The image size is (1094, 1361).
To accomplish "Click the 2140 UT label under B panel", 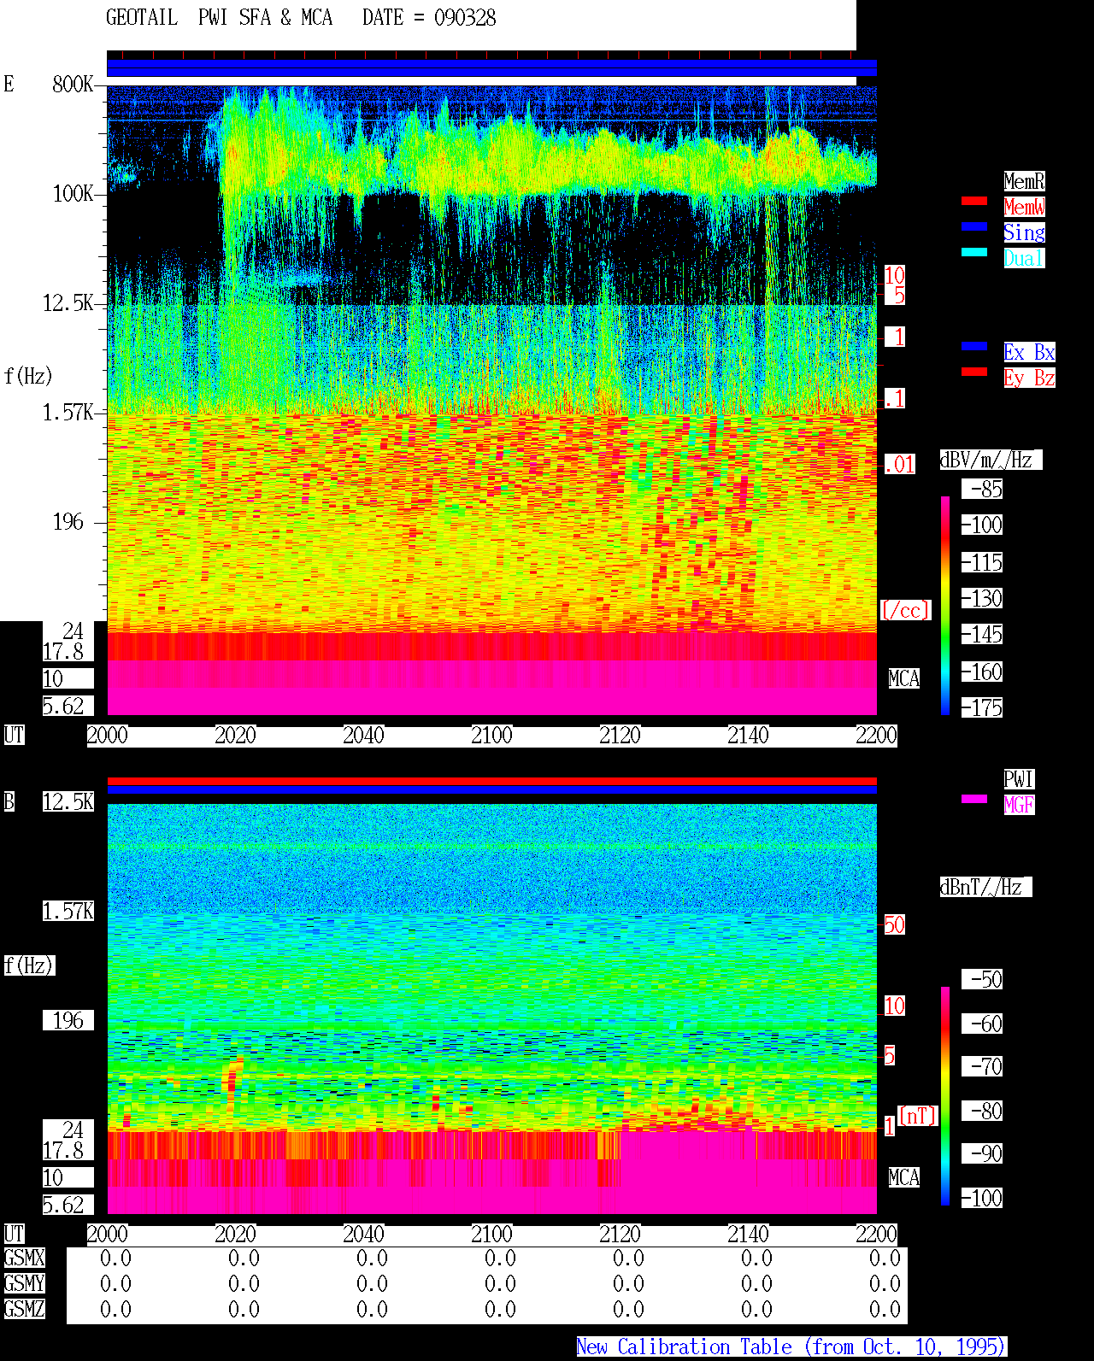I will (748, 1235).
